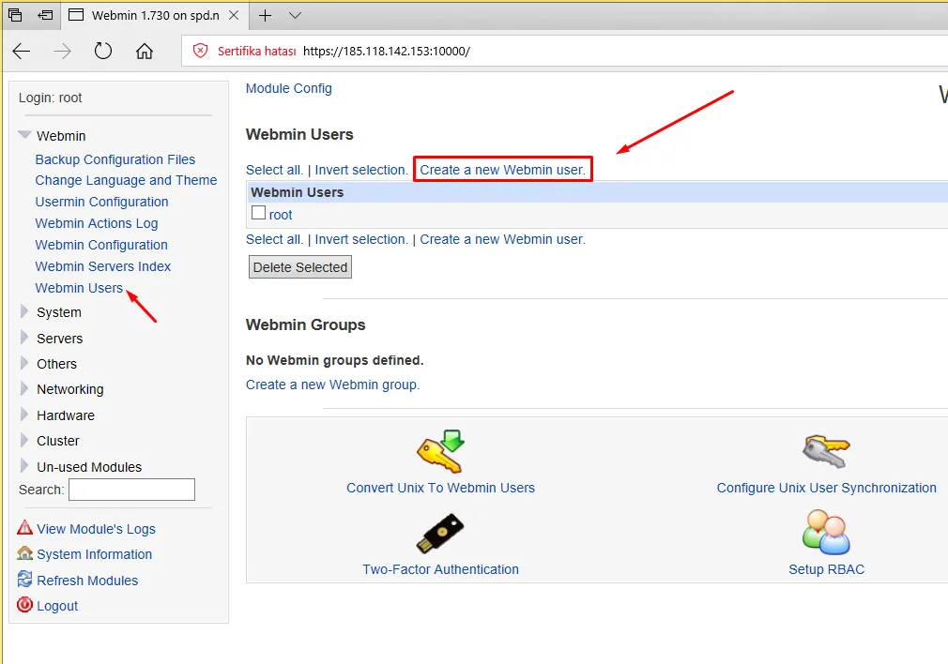Go to the browser home page icon
Image resolution: width=948 pixels, height=664 pixels.
144,51
